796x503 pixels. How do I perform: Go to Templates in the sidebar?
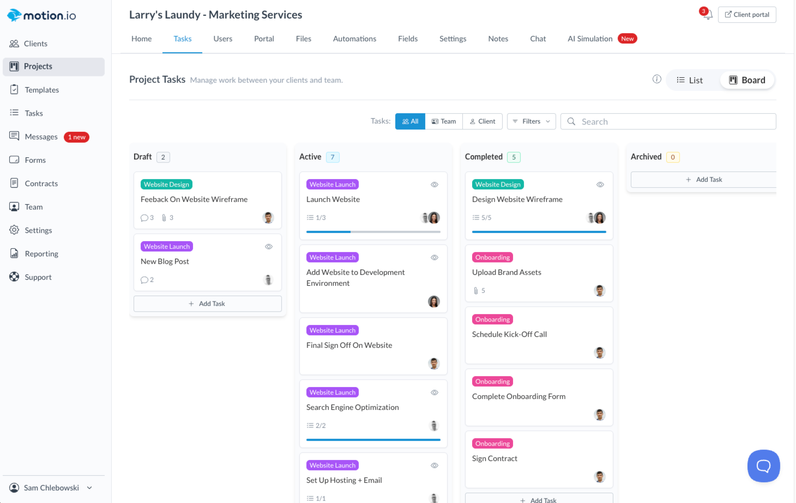(42, 90)
